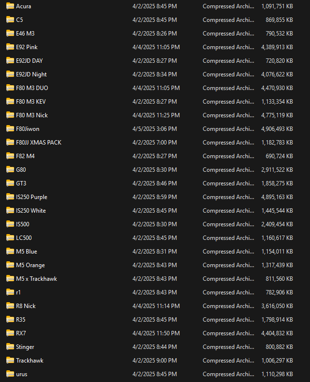Viewport: 310px width, 382px height.
Task: Click date 4/2/2025 7:00 PM
Action: (x=155, y=143)
